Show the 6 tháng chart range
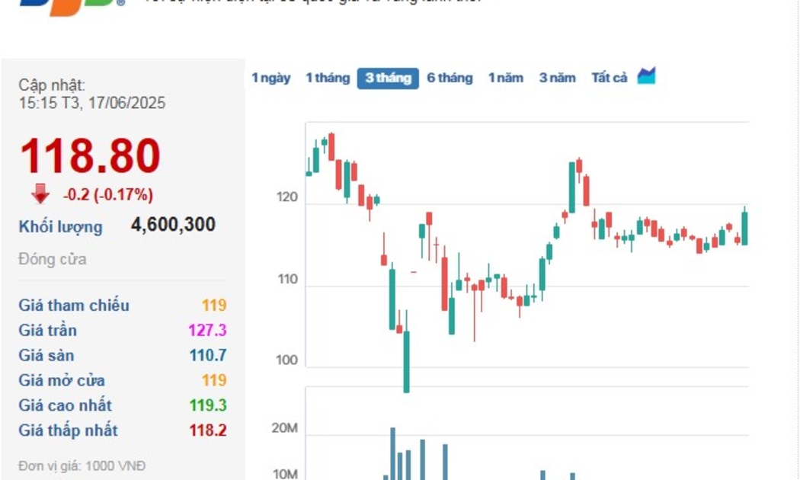Image resolution: width=800 pixels, height=480 pixels. click(450, 78)
